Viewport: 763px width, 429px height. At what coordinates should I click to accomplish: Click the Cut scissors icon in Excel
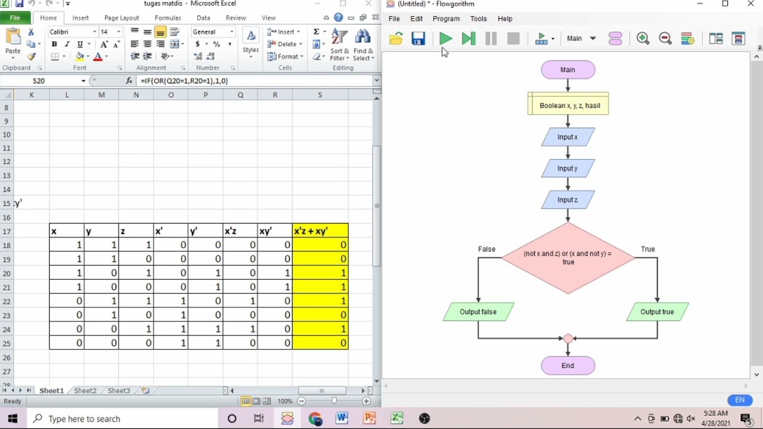point(31,32)
